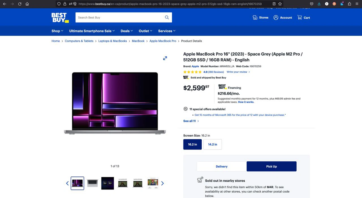Open the Apple brand link

(x=195, y=66)
